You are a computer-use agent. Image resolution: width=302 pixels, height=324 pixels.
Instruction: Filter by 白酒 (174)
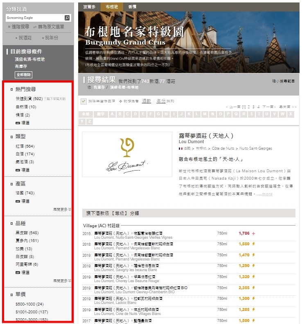pyautogui.click(x=25, y=154)
